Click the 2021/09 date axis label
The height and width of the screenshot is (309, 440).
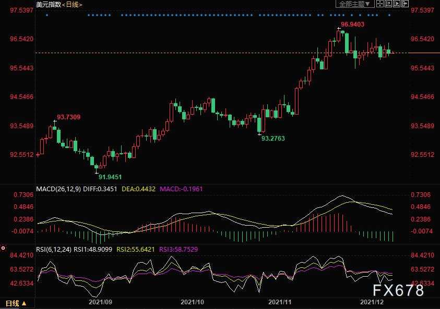(x=100, y=302)
